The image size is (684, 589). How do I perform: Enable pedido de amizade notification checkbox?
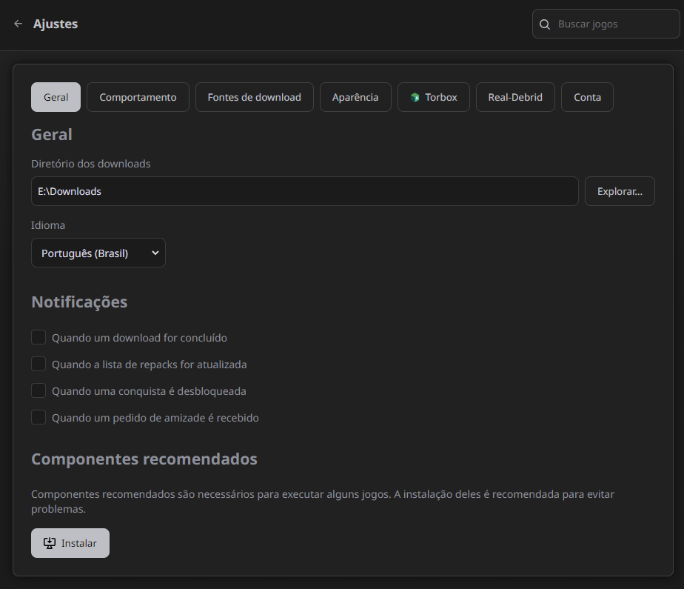pyautogui.click(x=38, y=417)
